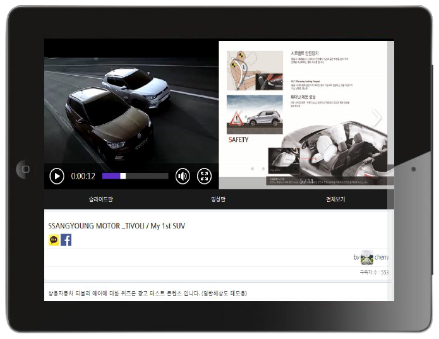Click the 뛰어난 제동 성능 heading

coord(303,97)
